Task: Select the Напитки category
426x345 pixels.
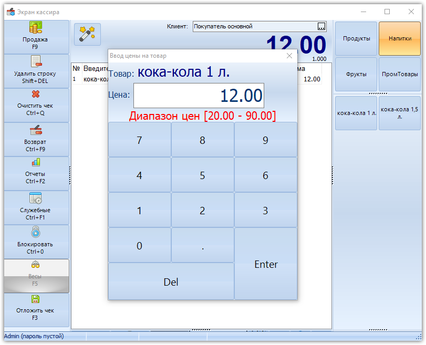Action: [x=400, y=38]
